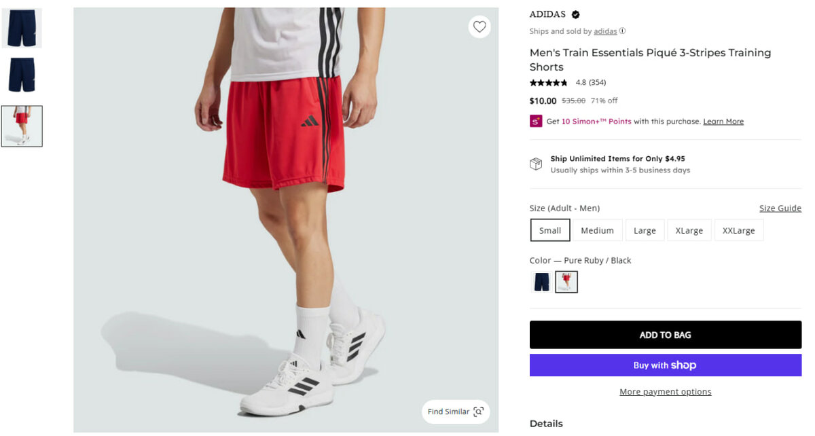
Task: Select the navy color swatch
Action: [541, 282]
